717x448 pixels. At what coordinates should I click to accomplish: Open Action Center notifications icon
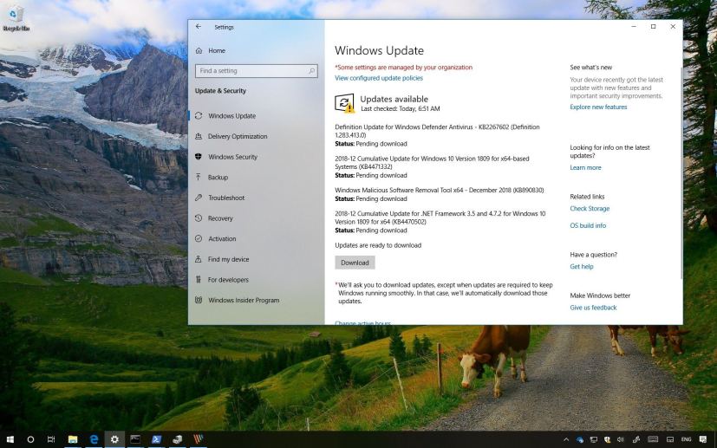coord(703,440)
